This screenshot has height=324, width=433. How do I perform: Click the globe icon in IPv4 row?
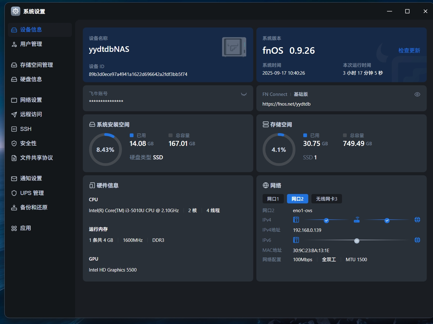417,220
